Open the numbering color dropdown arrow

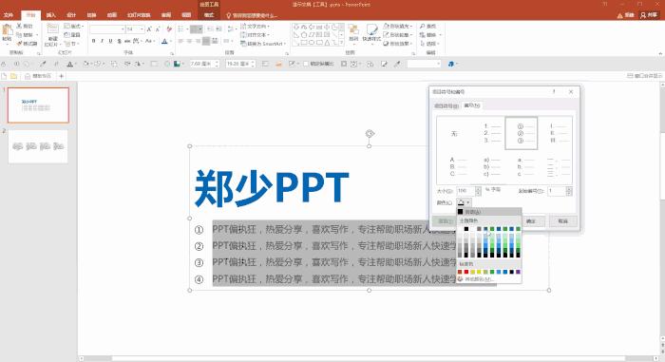(468, 202)
